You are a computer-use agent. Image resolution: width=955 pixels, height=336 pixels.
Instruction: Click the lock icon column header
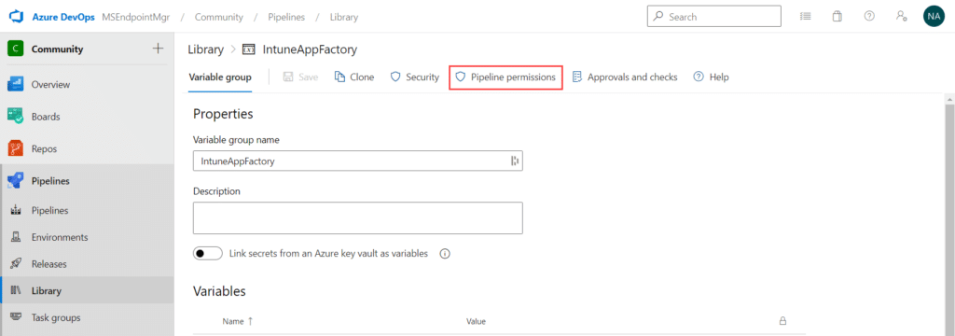(x=782, y=321)
